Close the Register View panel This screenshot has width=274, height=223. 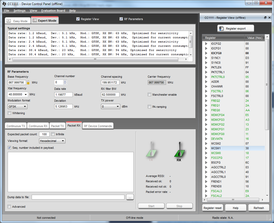coord(270,18)
